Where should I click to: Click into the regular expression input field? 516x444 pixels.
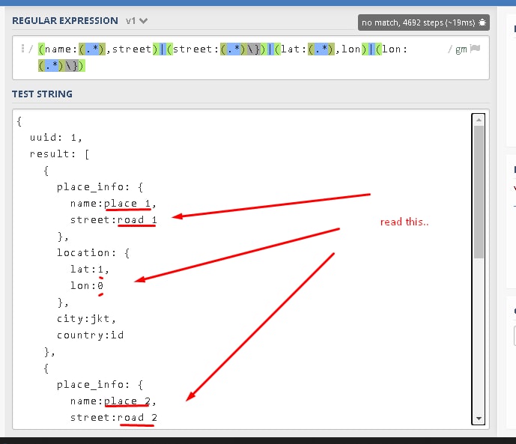point(251,58)
